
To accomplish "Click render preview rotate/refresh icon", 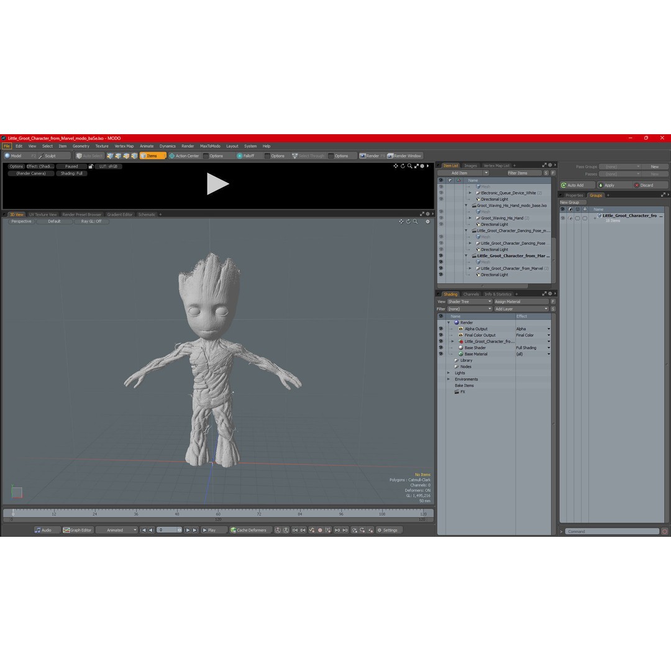I will [x=403, y=166].
